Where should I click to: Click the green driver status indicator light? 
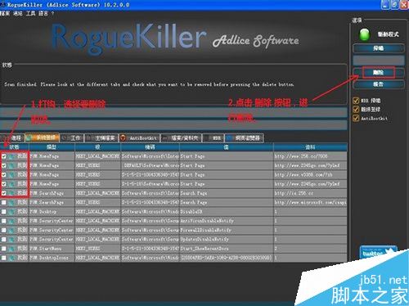[x=365, y=34]
